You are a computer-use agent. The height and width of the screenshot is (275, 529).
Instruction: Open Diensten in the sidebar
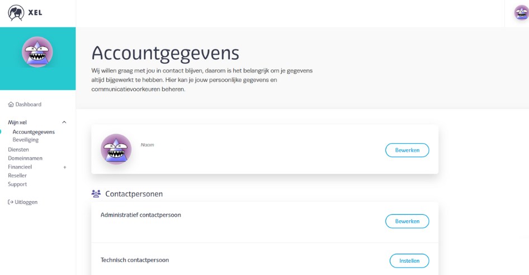pyautogui.click(x=18, y=149)
